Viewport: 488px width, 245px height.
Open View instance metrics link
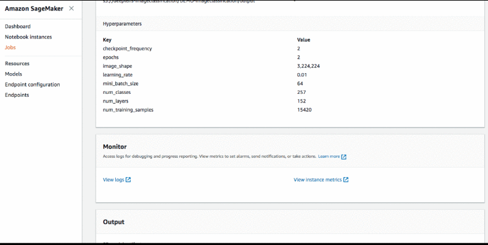point(318,180)
